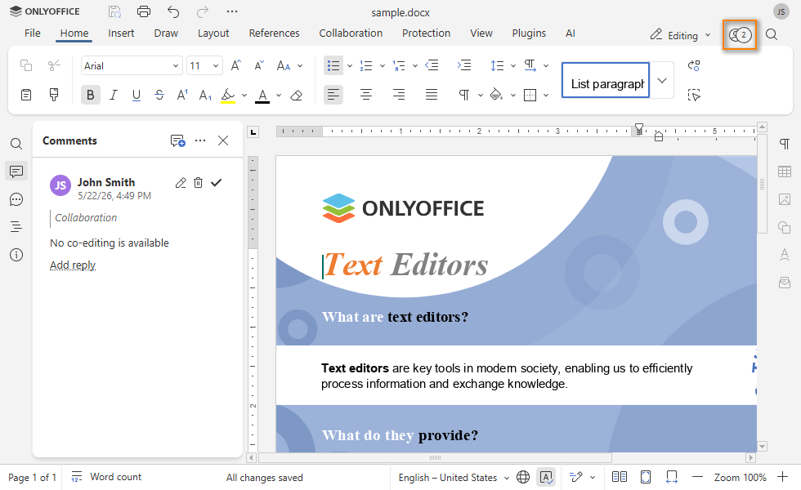Screen dimensions: 801x490
Task: Open paragraph settings in right sidebar
Action: pos(785,144)
